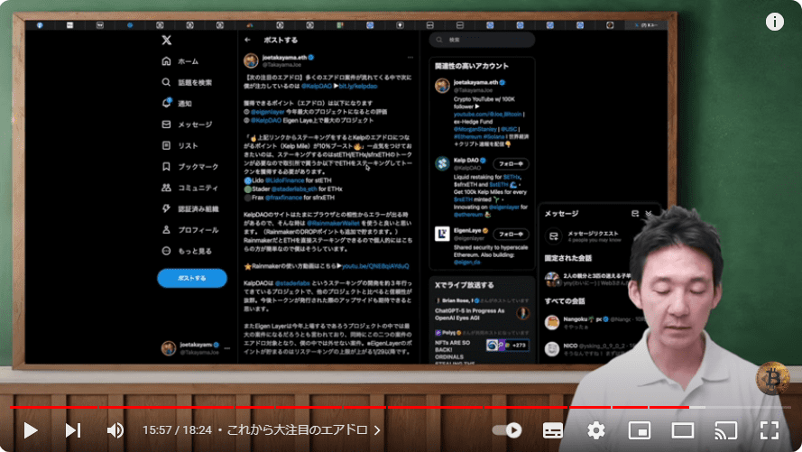Switch to theater mode
802x452 pixels.
683,430
